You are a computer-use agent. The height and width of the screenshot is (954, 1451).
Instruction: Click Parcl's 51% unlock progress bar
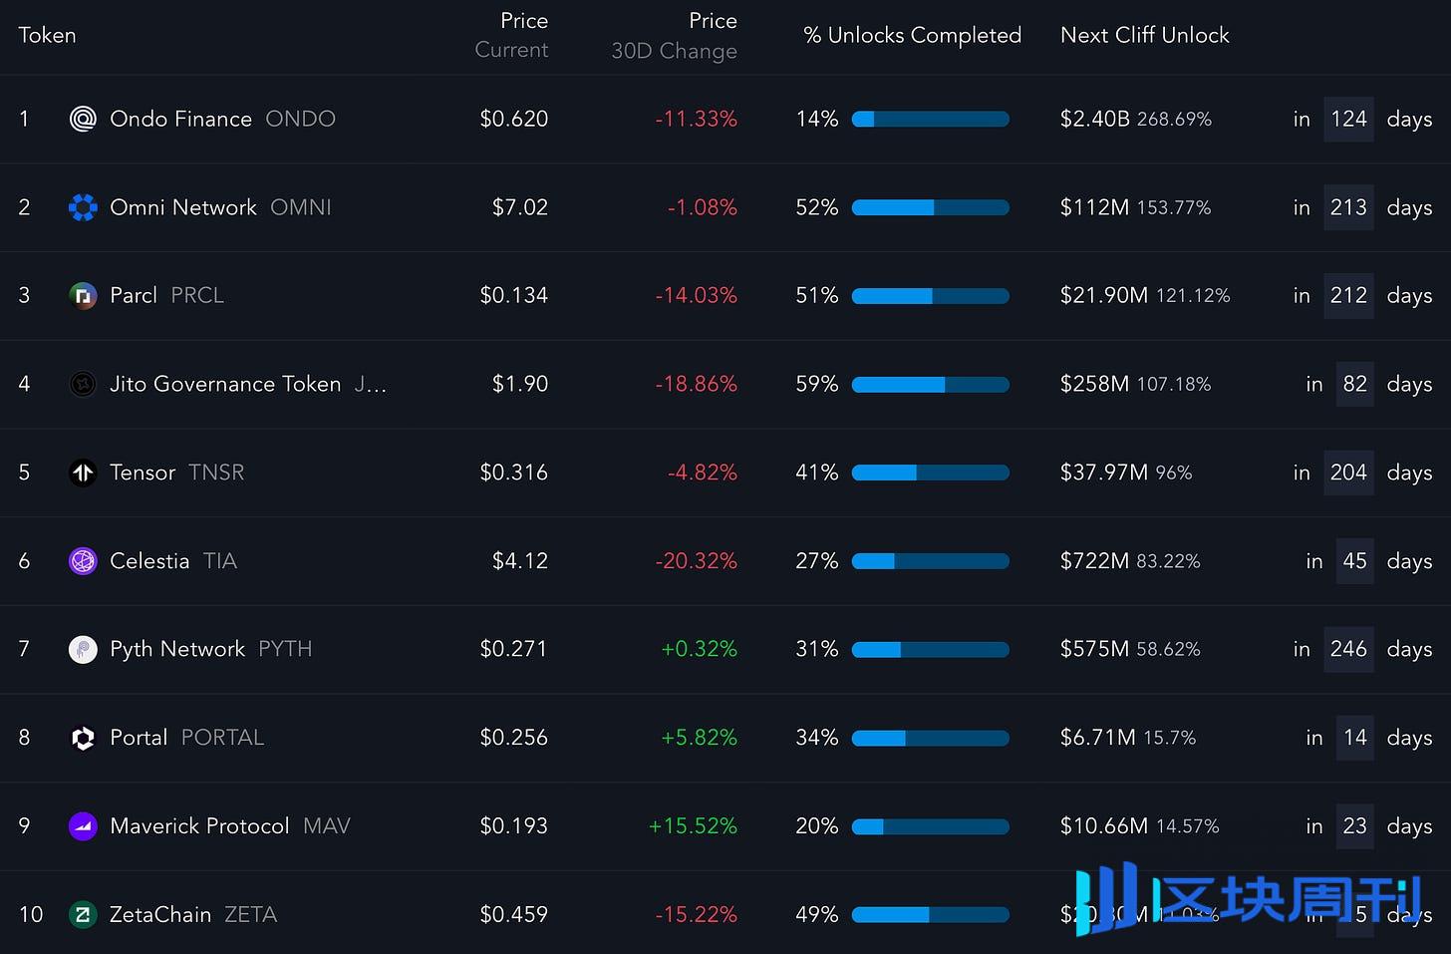point(931,296)
